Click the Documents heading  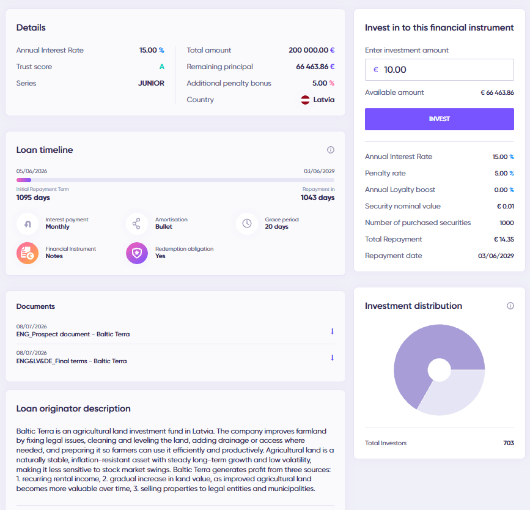[x=35, y=306]
